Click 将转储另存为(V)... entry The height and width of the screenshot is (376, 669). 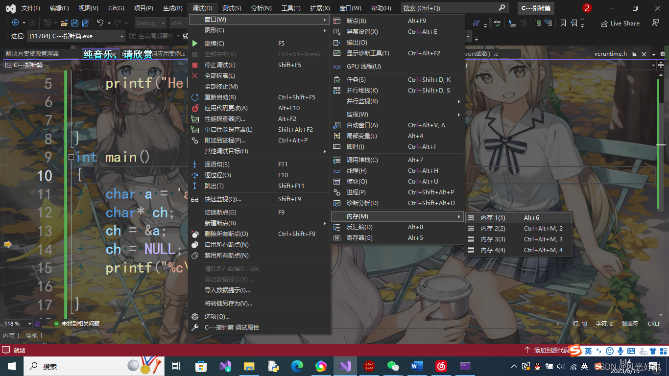259,304
